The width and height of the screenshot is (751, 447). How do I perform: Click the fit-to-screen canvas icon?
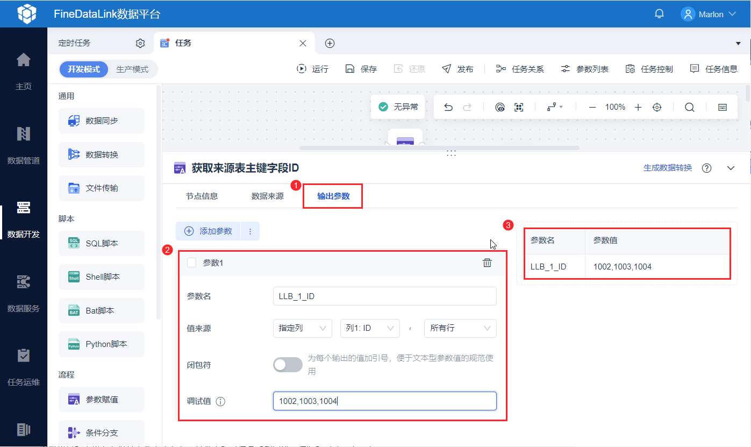point(519,107)
